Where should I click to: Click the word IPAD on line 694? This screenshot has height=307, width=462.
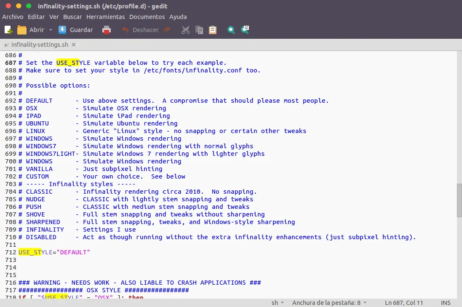[34, 116]
